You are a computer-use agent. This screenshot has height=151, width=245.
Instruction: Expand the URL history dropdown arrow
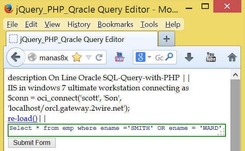(x=89, y=57)
